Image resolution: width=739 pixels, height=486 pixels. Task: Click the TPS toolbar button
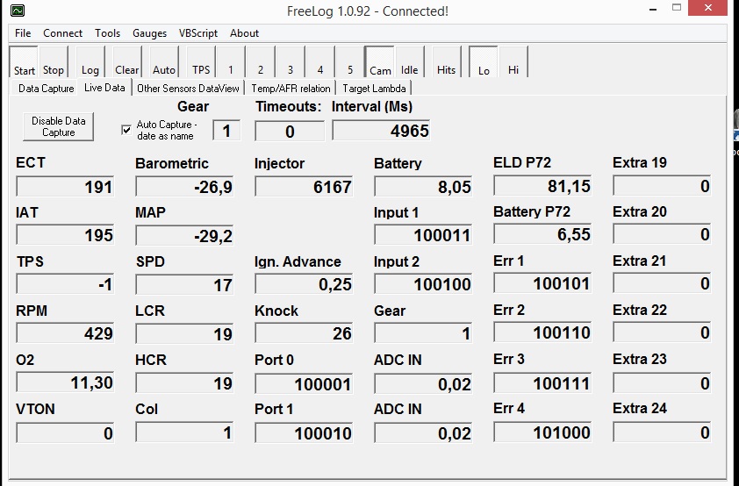(x=201, y=61)
